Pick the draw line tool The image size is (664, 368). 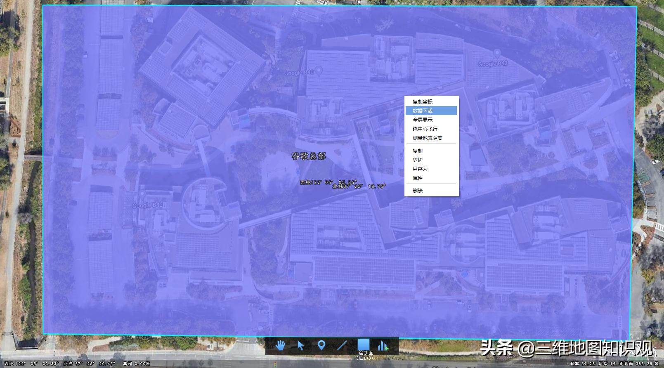tap(342, 345)
